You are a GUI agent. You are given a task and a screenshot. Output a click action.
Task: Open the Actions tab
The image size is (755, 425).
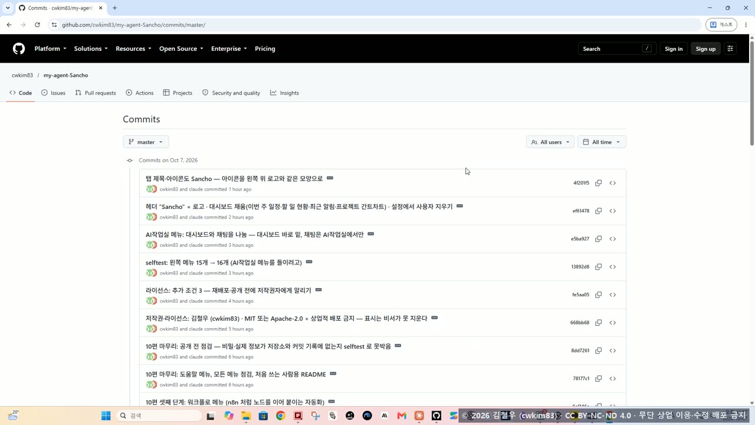[x=140, y=93]
